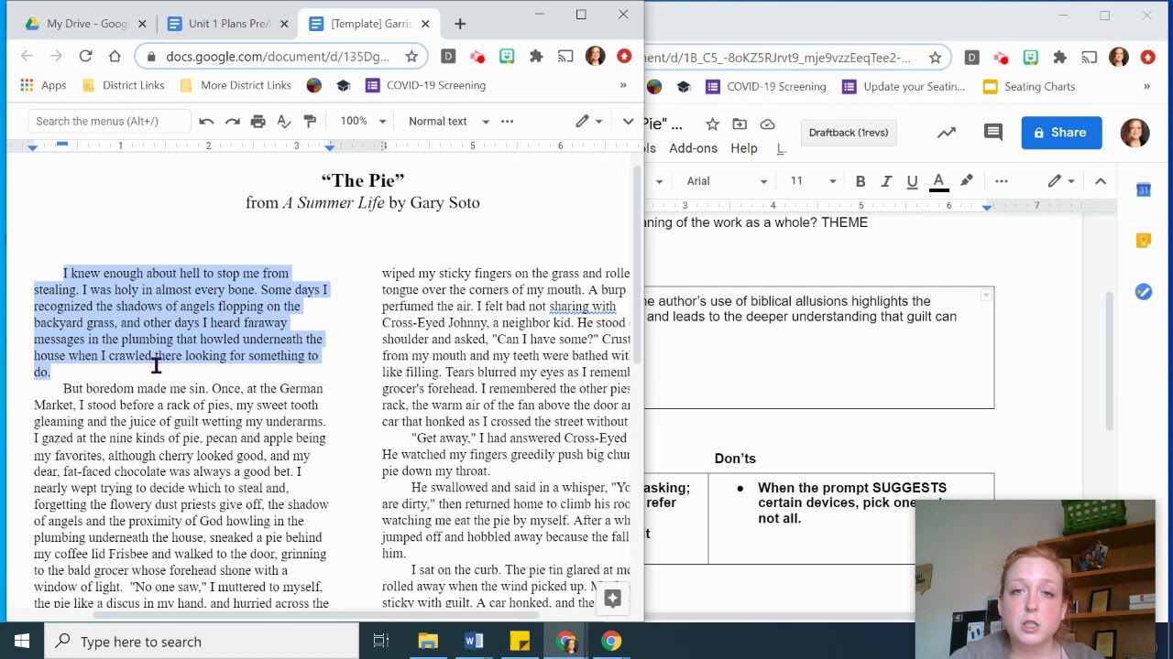The height and width of the screenshot is (659, 1173).
Task: Open Chrome Extensions puzzle icon in front window
Action: point(536,57)
